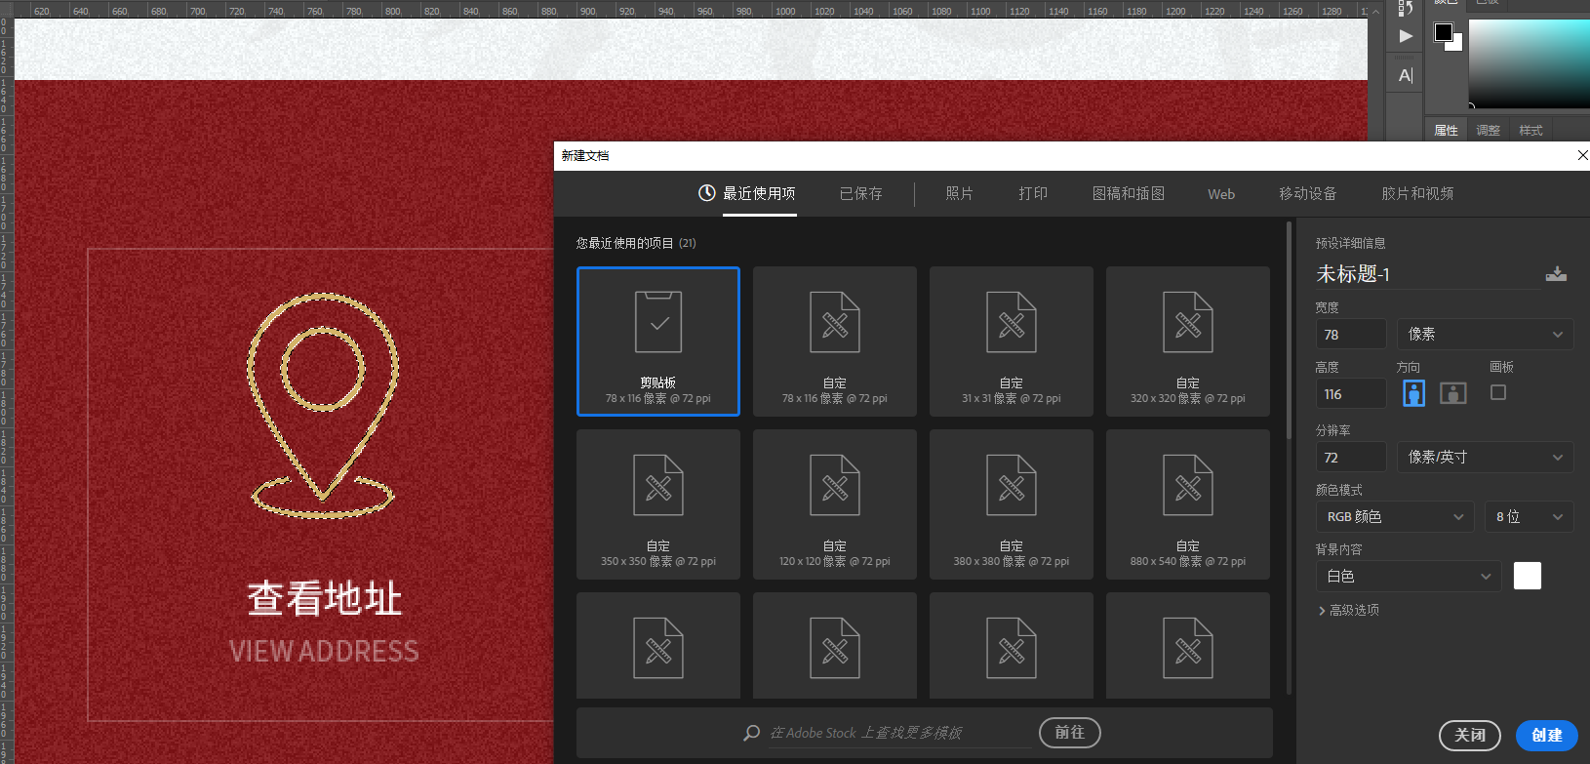Image resolution: width=1590 pixels, height=764 pixels.
Task: Switch to the 胶片和视频 tab
Action: click(x=1417, y=193)
